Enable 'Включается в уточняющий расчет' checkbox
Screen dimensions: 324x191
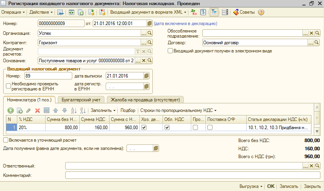tap(5, 140)
